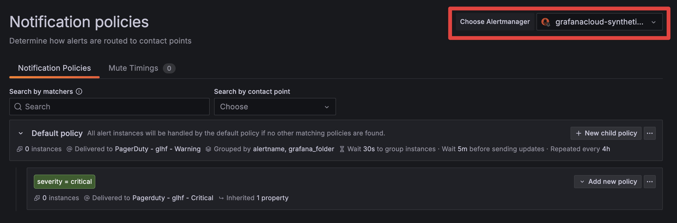Click the Grouped by layers icon

[208, 149]
